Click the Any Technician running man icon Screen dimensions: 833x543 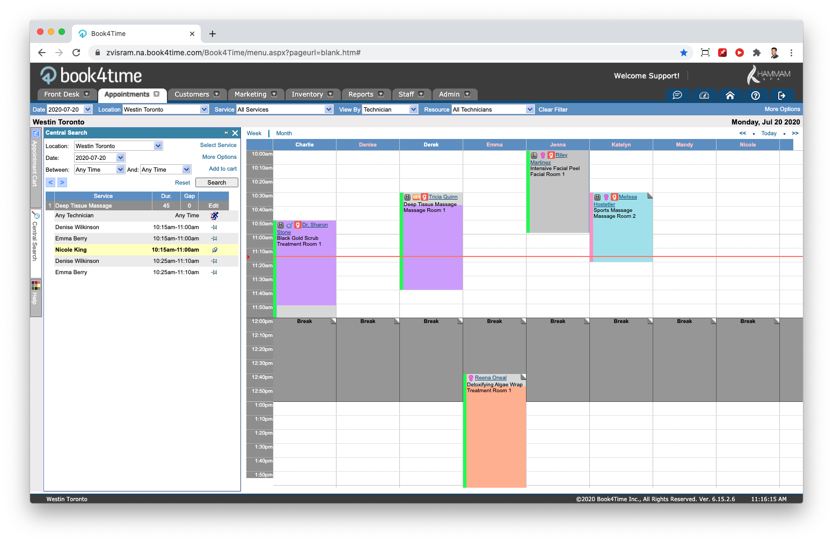(x=214, y=216)
